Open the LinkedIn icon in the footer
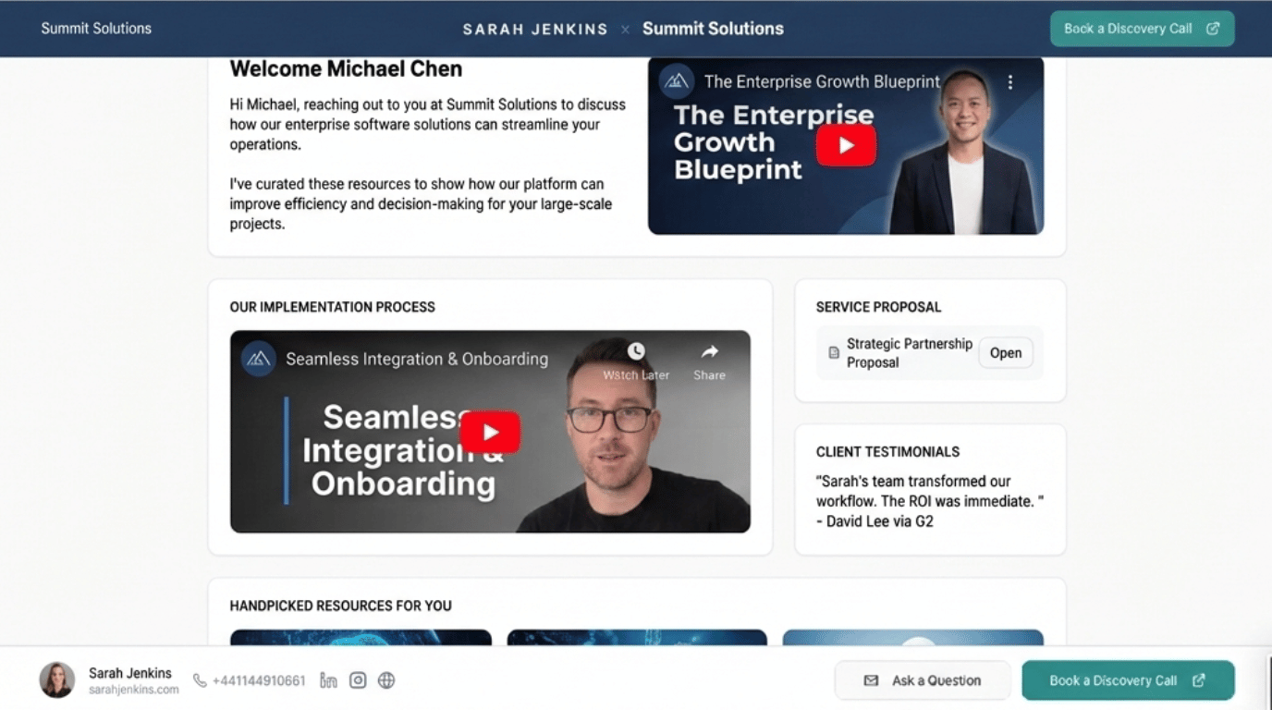Image resolution: width=1272 pixels, height=710 pixels. point(328,680)
